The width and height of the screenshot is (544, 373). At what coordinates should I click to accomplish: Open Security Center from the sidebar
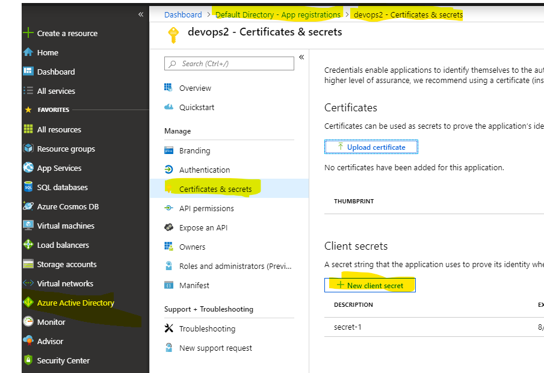pos(62,360)
